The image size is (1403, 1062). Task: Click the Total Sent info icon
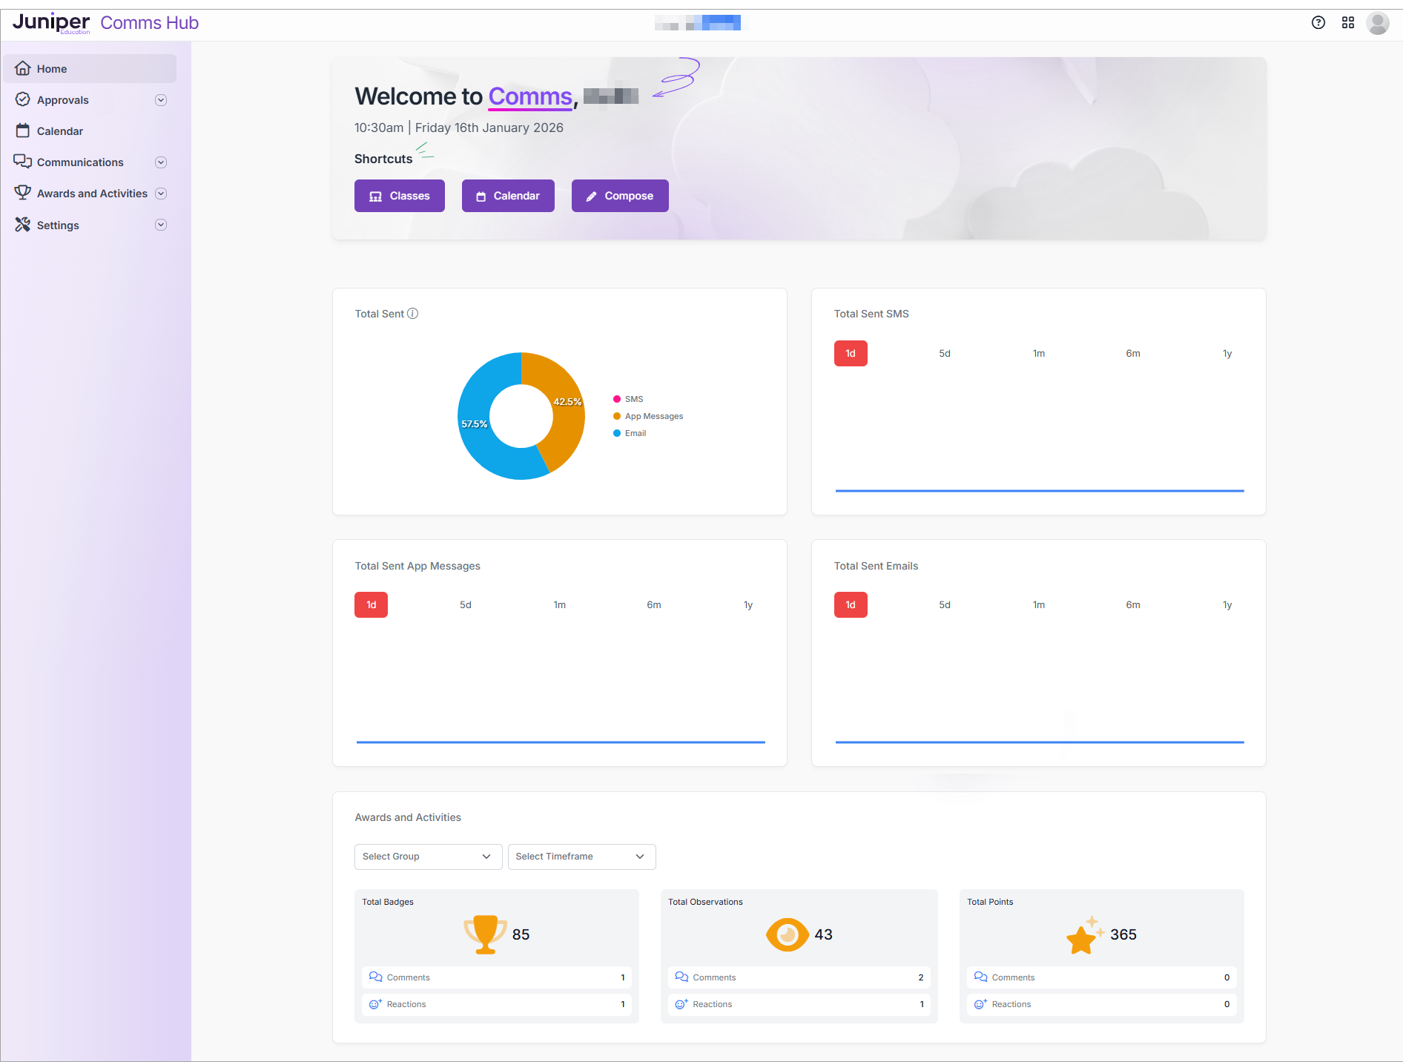pos(413,314)
